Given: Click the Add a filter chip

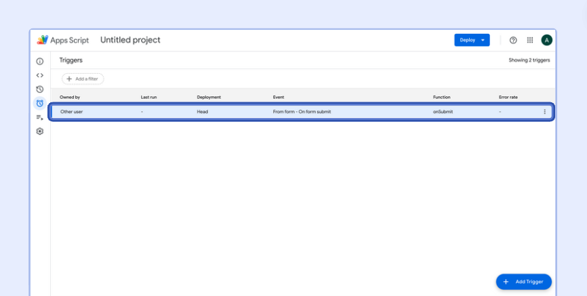Looking at the screenshot, I should point(83,79).
